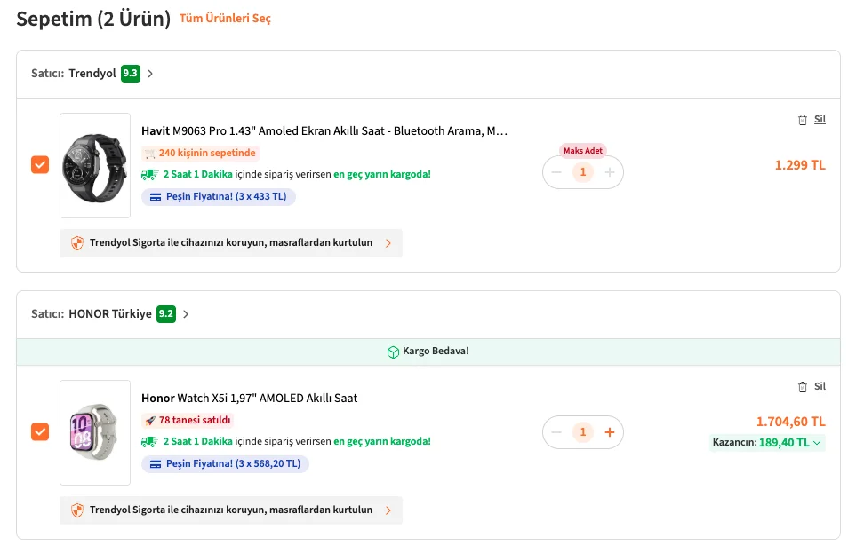Open Honor Watch X5i product title
The width and height of the screenshot is (848, 553).
pos(249,399)
